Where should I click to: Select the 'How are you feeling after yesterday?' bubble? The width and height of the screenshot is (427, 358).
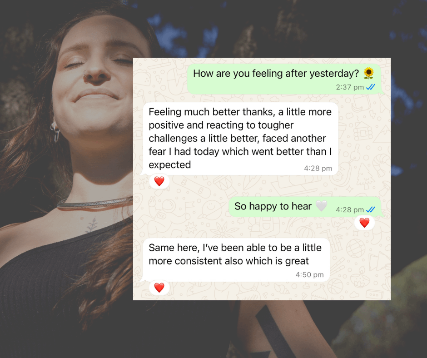click(x=285, y=79)
